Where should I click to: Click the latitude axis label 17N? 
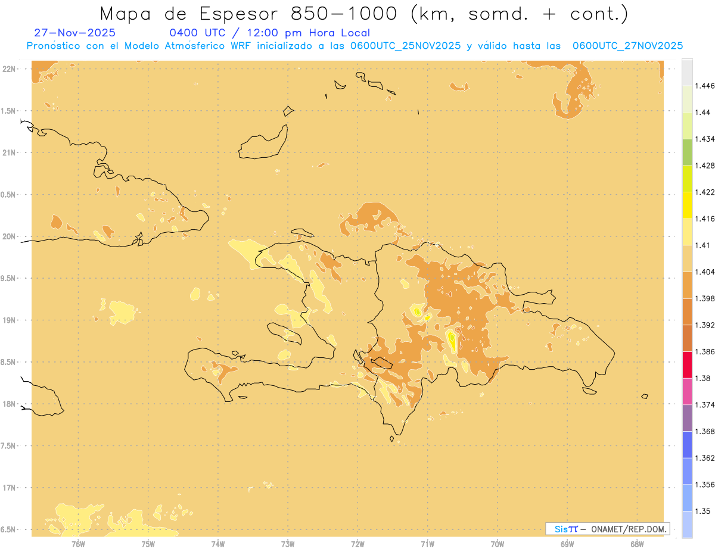tap(9, 488)
